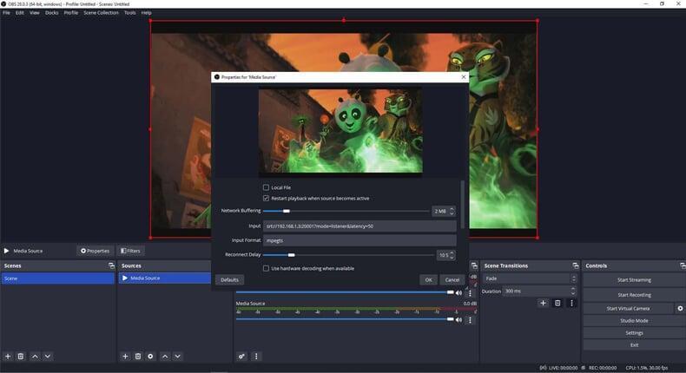
Task: Open the Fade transition dropdown
Action: 530,278
